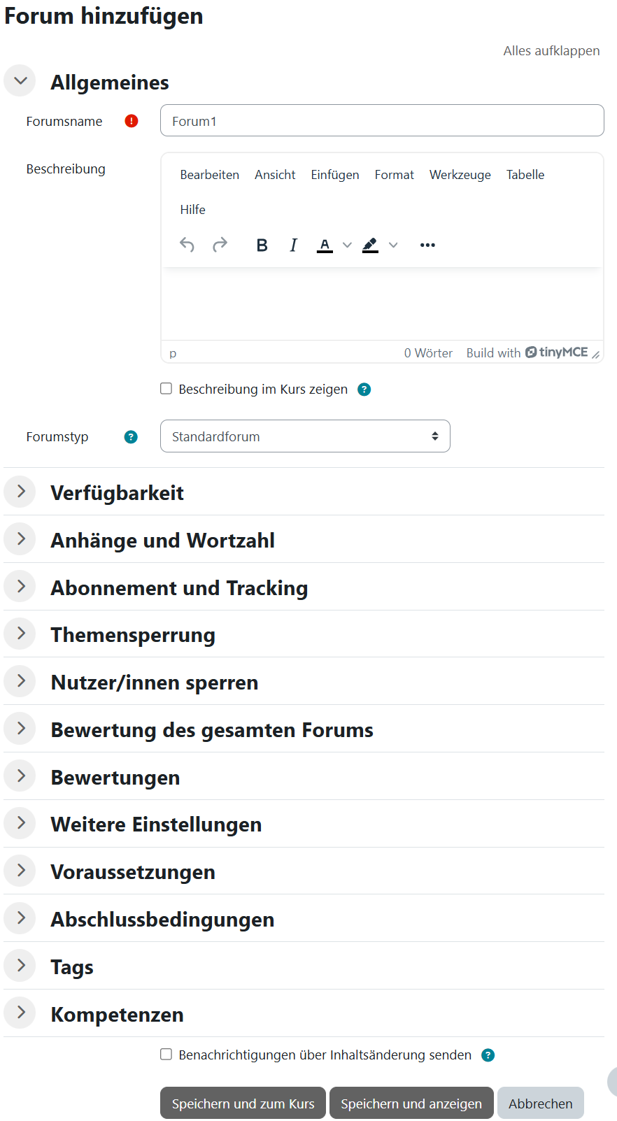This screenshot has height=1121, width=617.
Task: Expand the Weitere Einstellungen section
Action: point(20,823)
